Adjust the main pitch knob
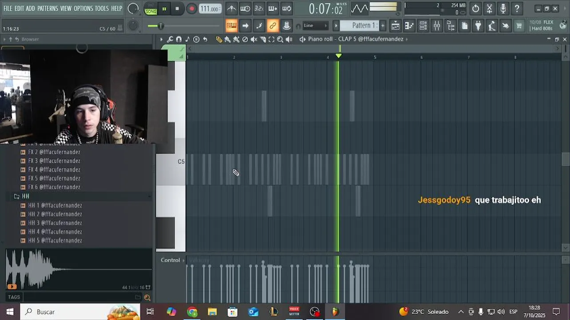Screen dimensions: 570x320 (x=133, y=26)
